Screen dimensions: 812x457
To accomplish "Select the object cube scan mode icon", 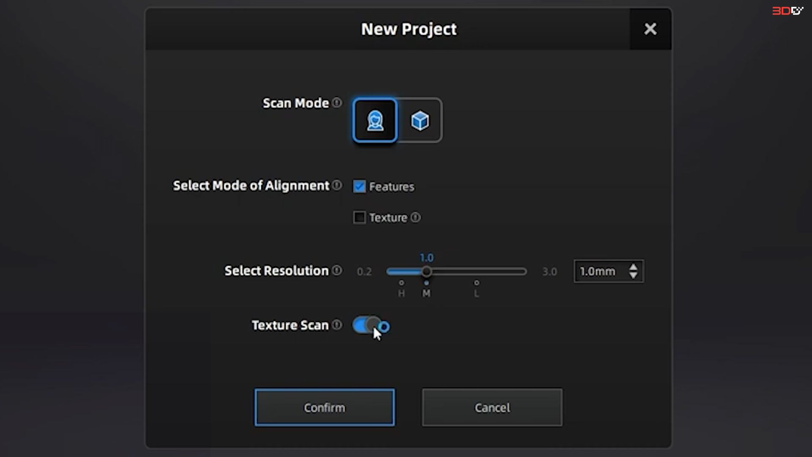I will [x=420, y=121].
